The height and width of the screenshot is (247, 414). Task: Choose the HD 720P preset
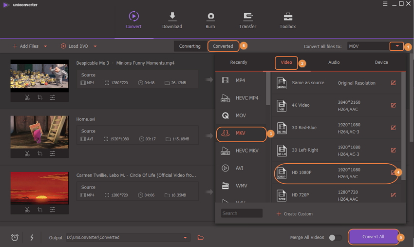pyautogui.click(x=336, y=195)
